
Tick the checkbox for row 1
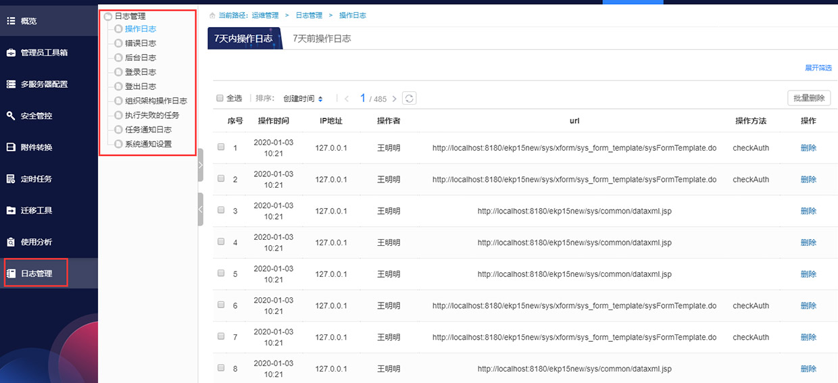[221, 147]
